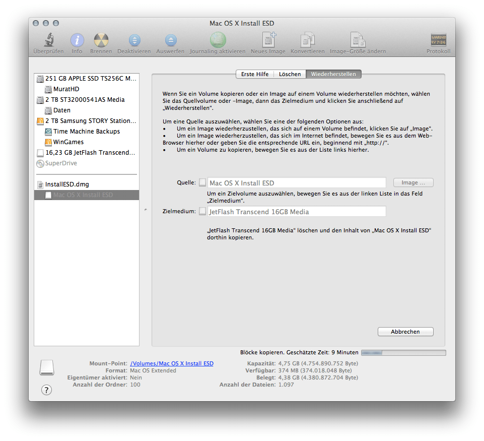Click the Deaktivieren toolbar icon
Viewport: 484px width, 441px height.
click(x=134, y=40)
